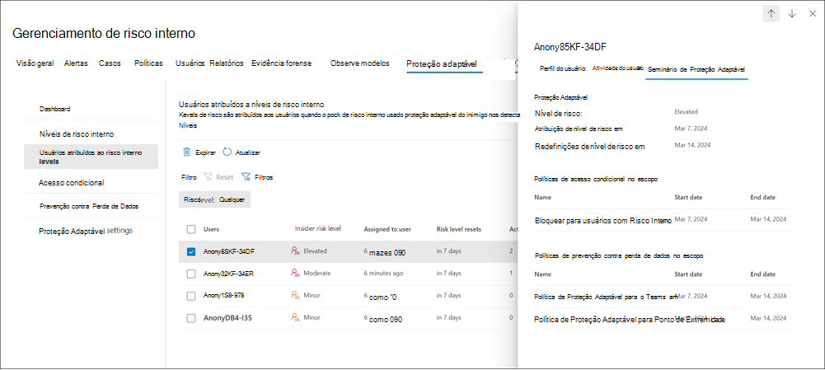
Task: Click the Elevated risk user icon
Action: click(x=296, y=251)
